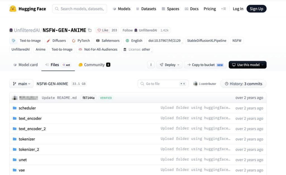Select the Safetensors tag
The image size is (286, 175).
(108, 41)
